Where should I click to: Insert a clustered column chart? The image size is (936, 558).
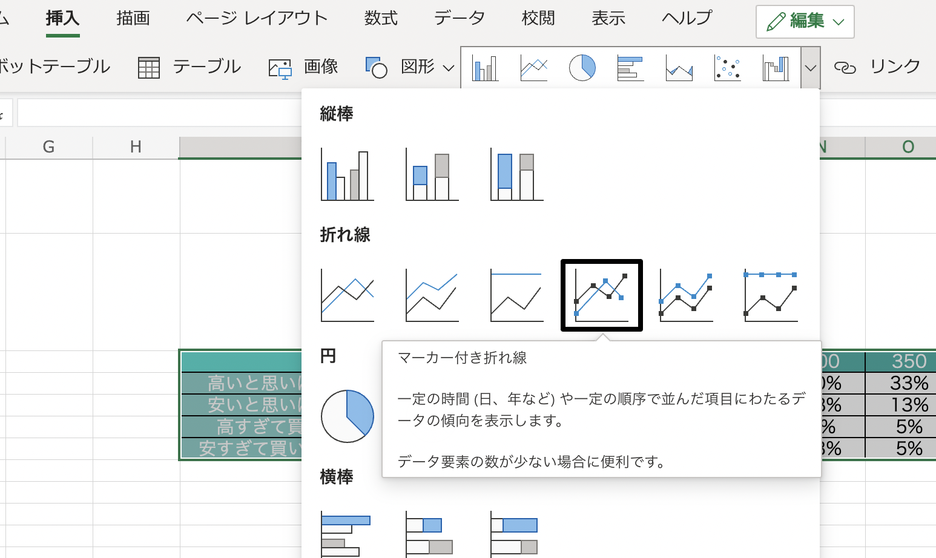[347, 174]
